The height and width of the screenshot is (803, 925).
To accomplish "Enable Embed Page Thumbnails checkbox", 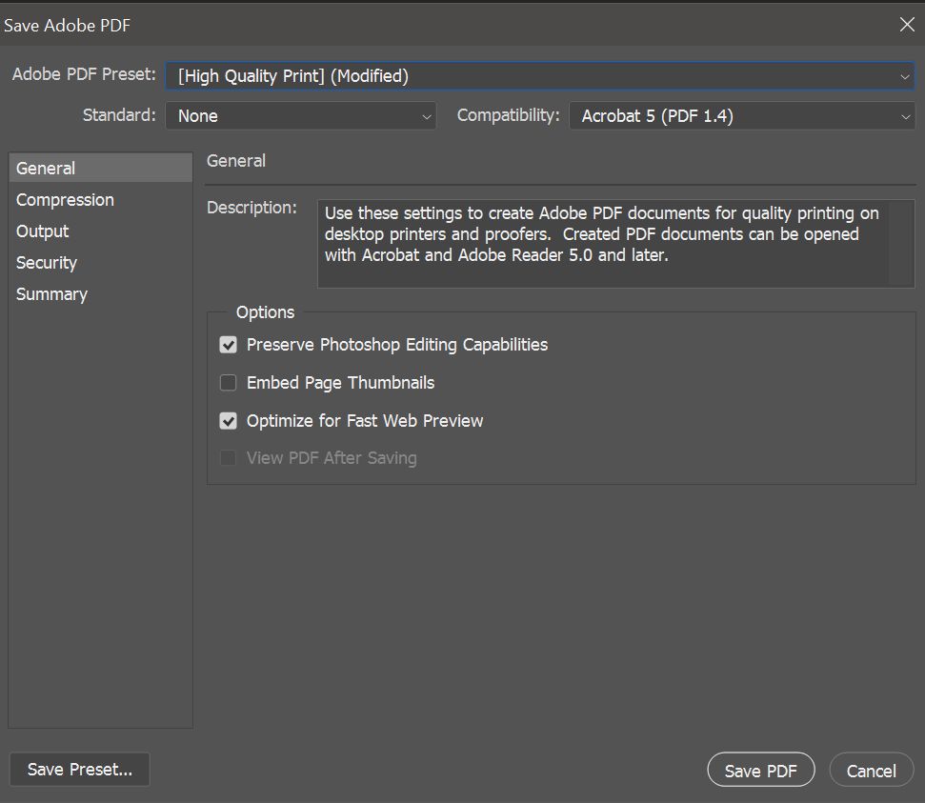I will pos(229,383).
